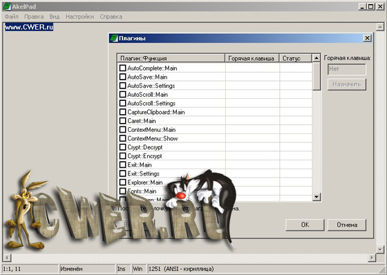This screenshot has width=387, height=275.
Task: Click the Горячая клавиша column header
Action: click(x=252, y=58)
